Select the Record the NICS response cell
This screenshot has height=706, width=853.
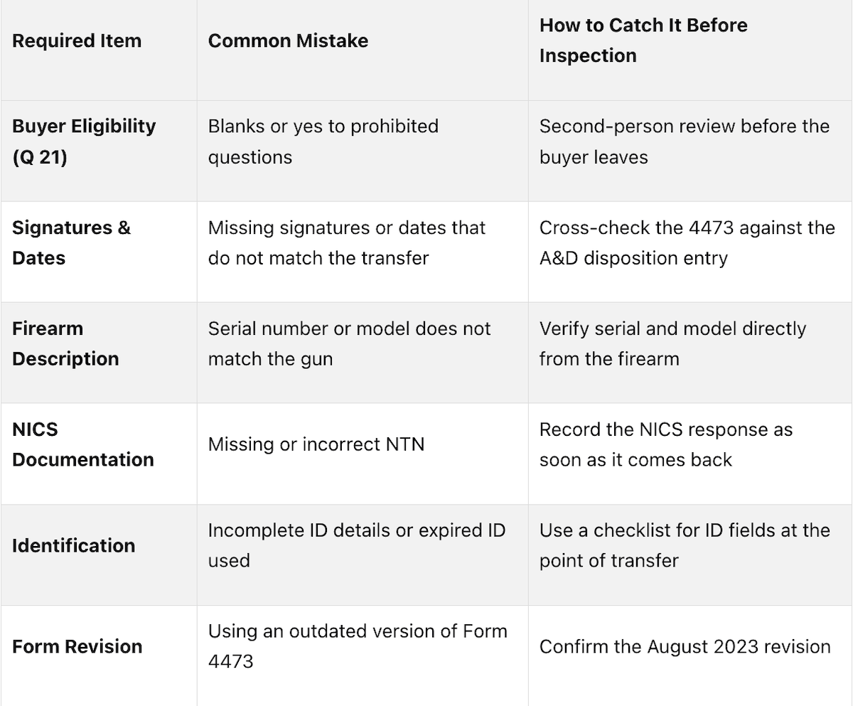click(x=666, y=444)
